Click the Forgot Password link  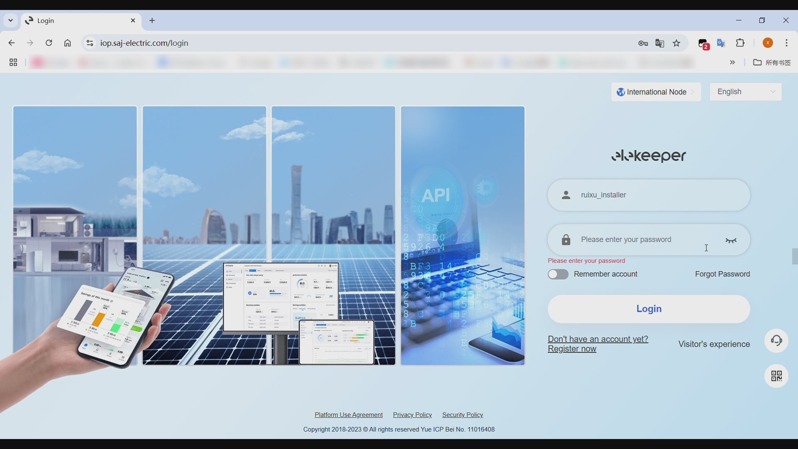coord(722,274)
